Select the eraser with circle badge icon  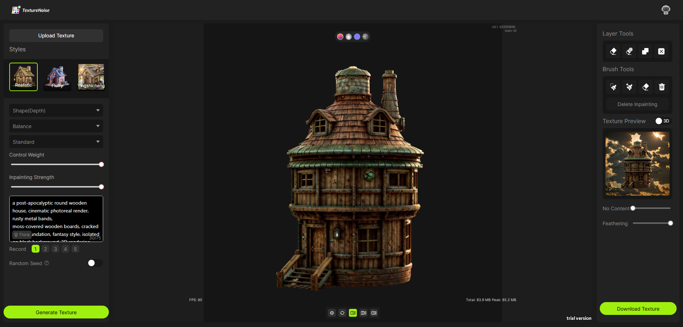(629, 51)
